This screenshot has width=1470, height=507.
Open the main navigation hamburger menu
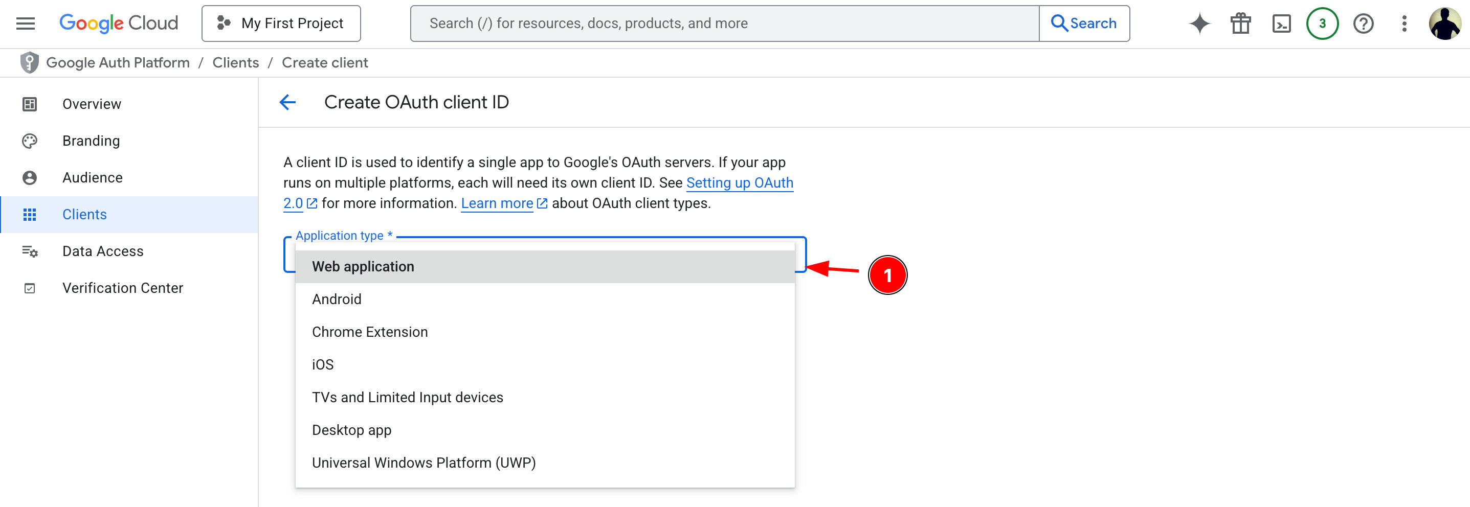[x=26, y=24]
